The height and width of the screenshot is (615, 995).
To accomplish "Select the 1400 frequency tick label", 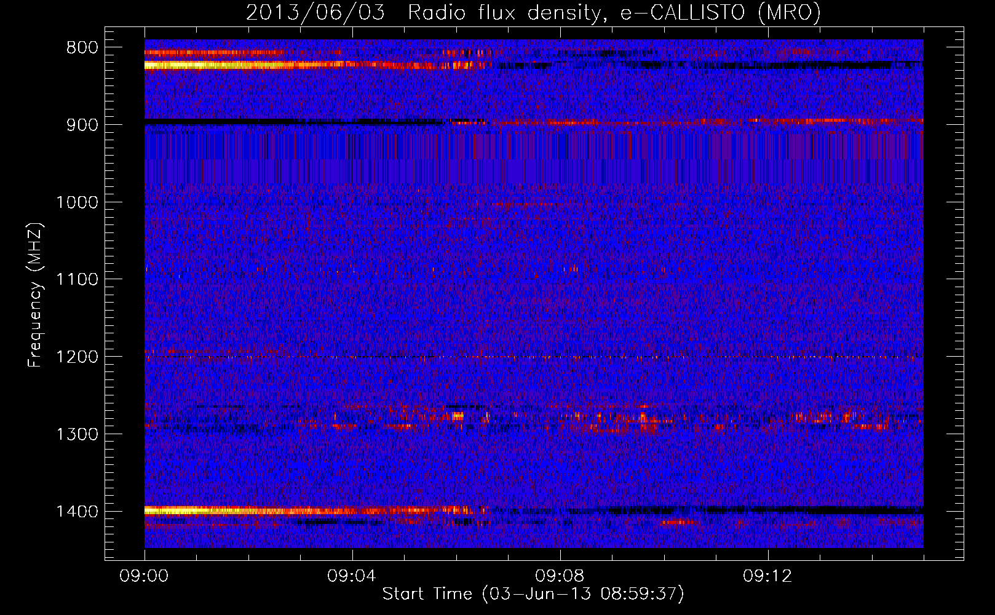I will 77,512.
